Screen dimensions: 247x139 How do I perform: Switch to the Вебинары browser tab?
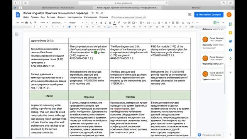196,8
